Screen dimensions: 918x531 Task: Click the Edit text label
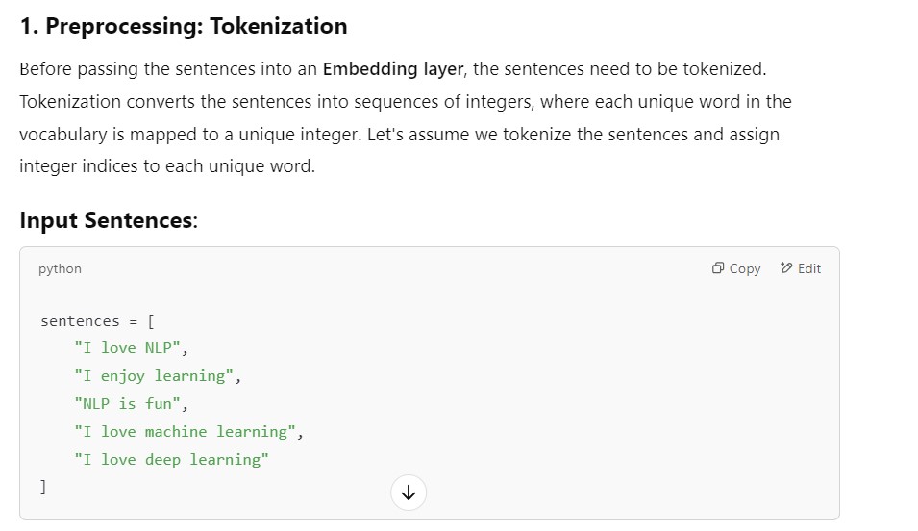[809, 269]
